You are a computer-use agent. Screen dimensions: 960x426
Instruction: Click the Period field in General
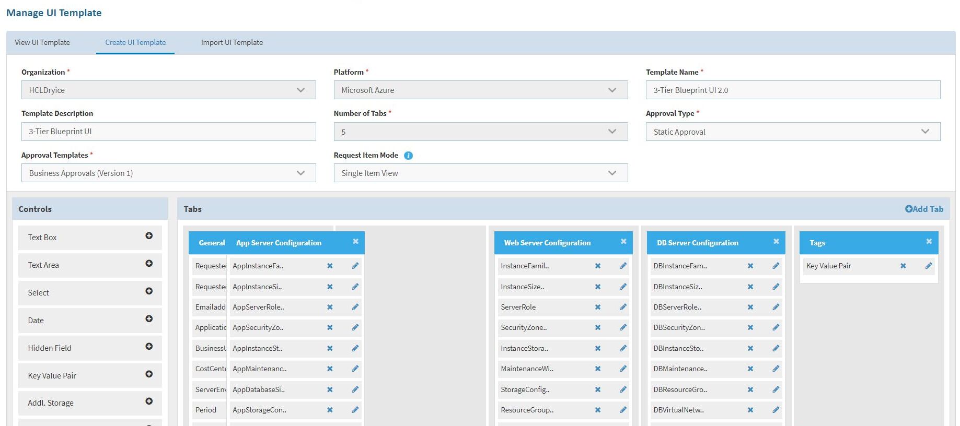tap(206, 410)
